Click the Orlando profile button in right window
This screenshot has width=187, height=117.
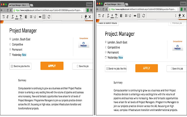[183, 4]
